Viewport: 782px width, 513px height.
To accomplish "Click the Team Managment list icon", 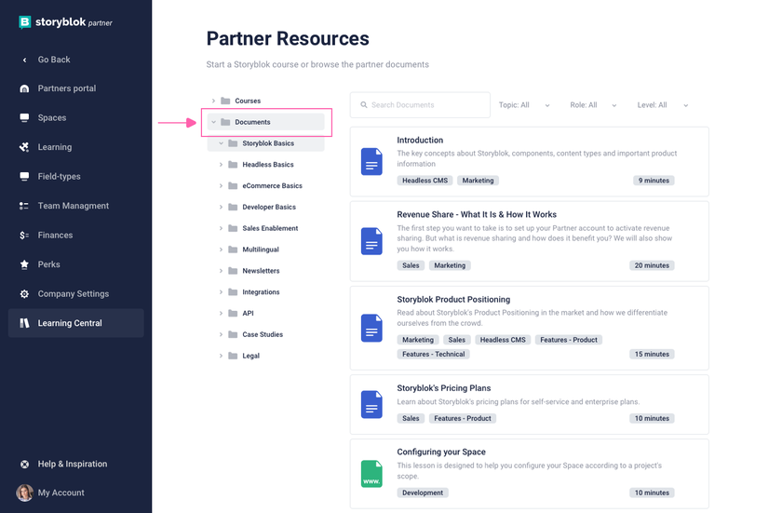I will 24,206.
